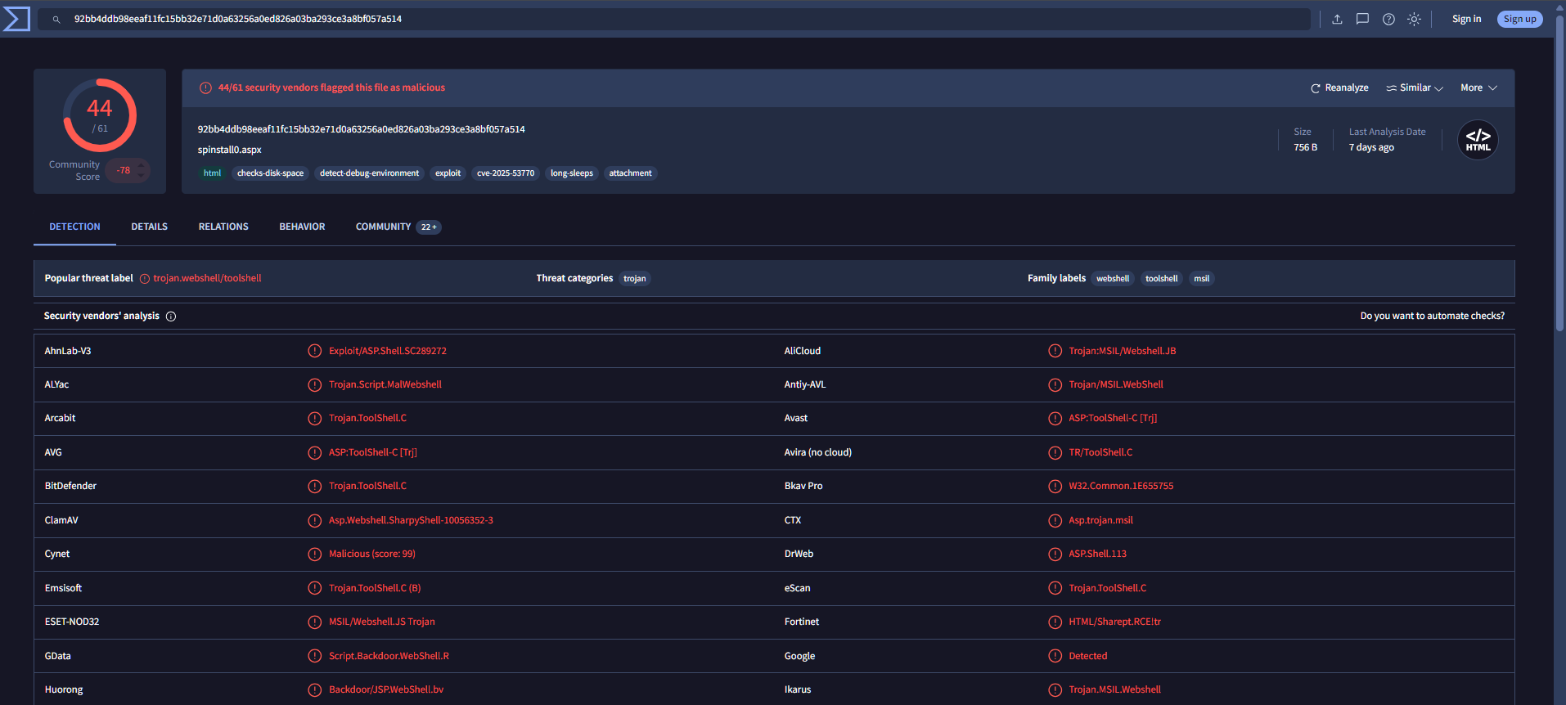
Task: Click the trojan threat category chip
Action: pyautogui.click(x=634, y=279)
